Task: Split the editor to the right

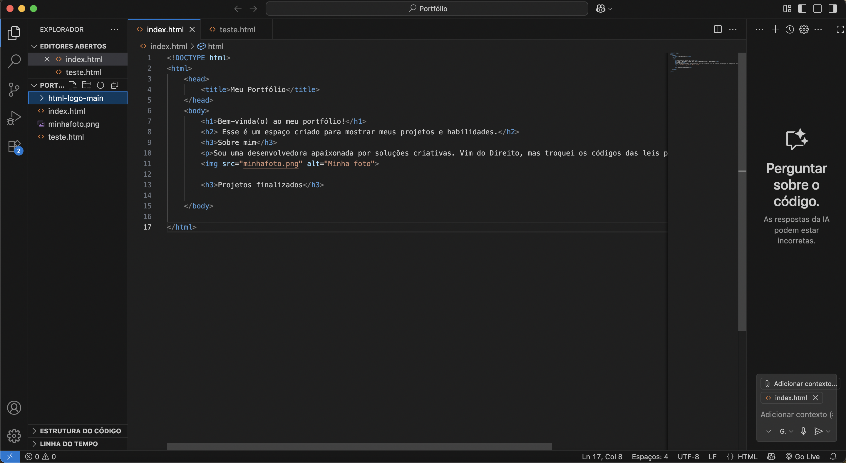Action: pyautogui.click(x=718, y=29)
